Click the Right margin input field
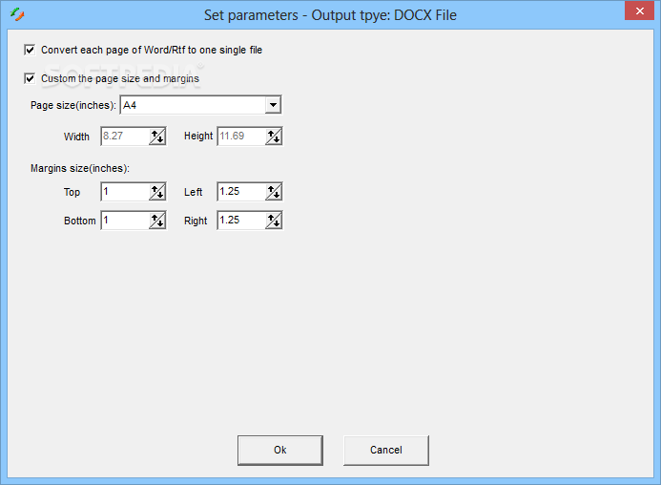 241,221
